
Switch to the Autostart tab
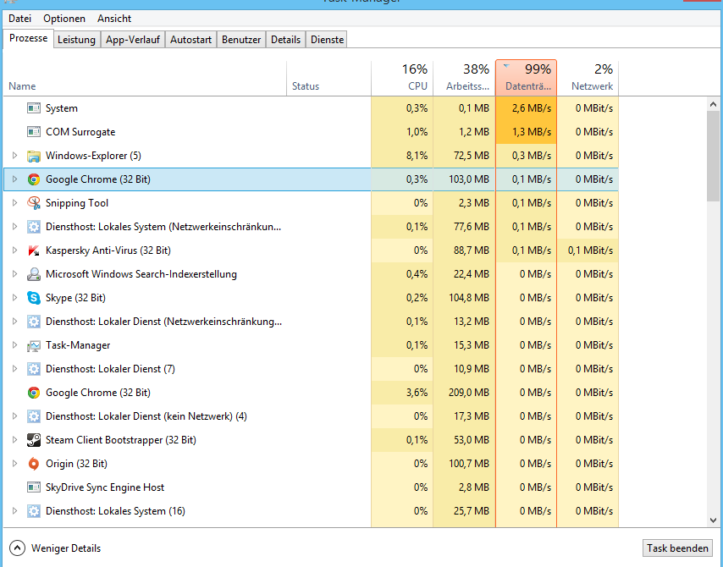pos(190,40)
